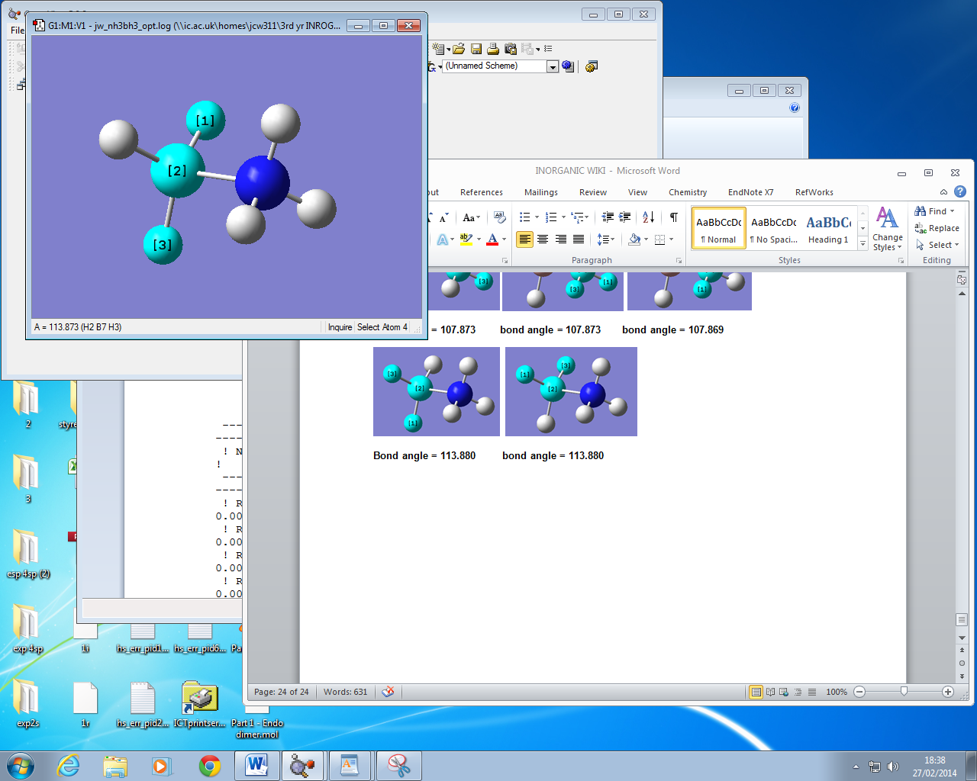Click the blue help icon in the background dialog

coord(795,108)
